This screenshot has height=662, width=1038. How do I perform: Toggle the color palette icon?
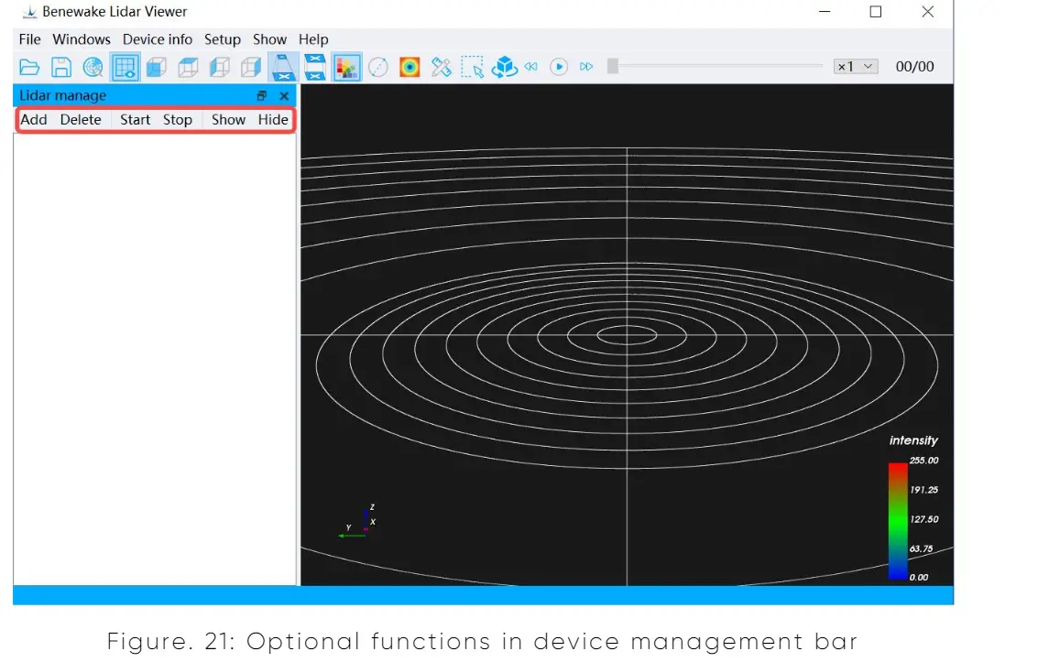(x=347, y=67)
